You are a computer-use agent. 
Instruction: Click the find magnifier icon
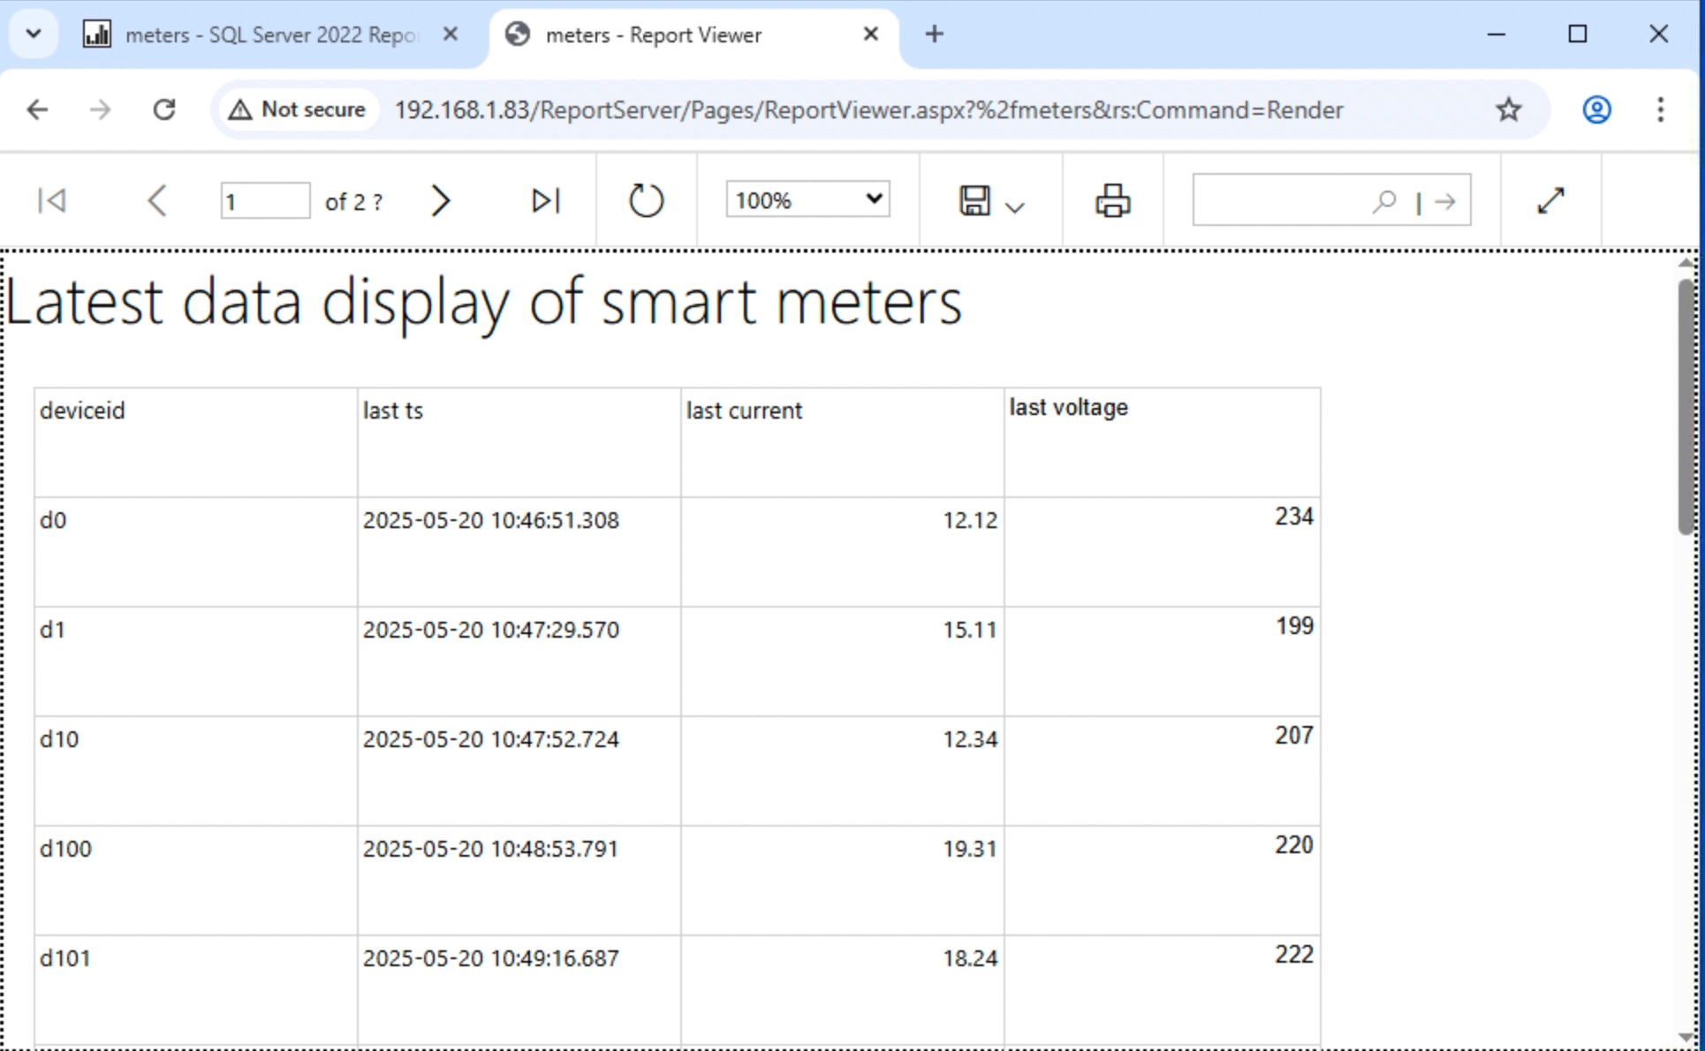(1384, 201)
